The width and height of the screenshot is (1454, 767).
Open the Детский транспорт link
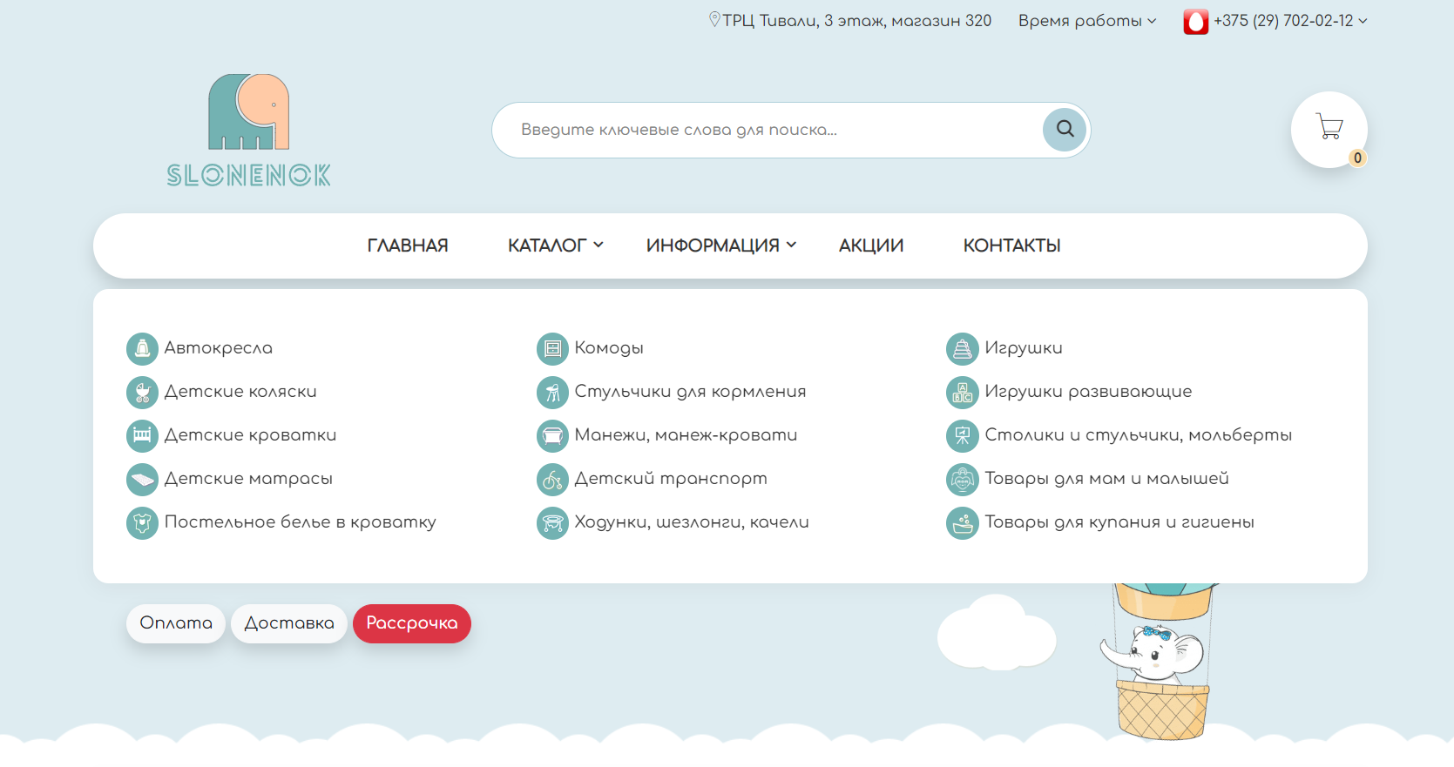(x=671, y=479)
